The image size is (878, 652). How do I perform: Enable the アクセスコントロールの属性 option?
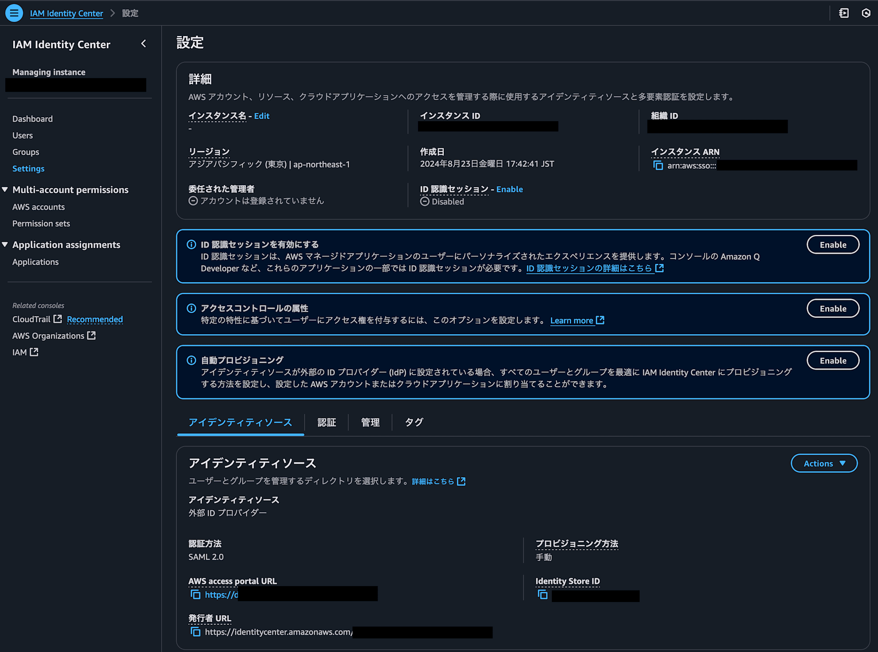(832, 308)
